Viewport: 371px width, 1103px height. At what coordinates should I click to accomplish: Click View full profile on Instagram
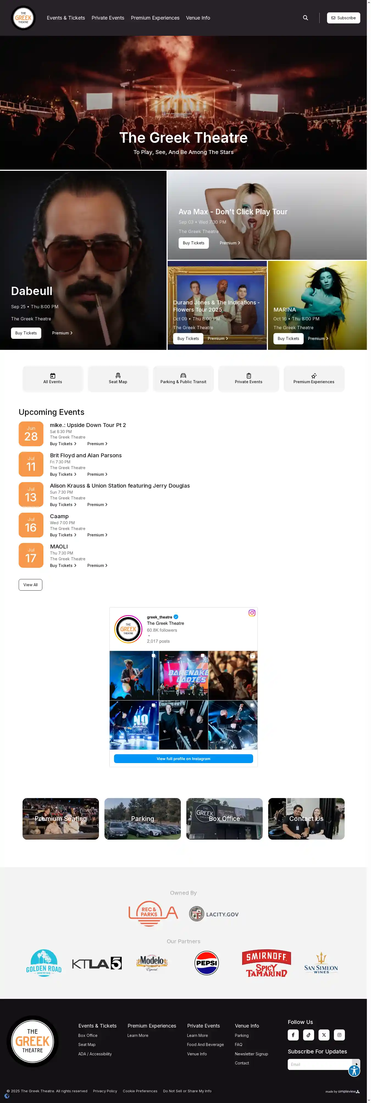point(184,758)
